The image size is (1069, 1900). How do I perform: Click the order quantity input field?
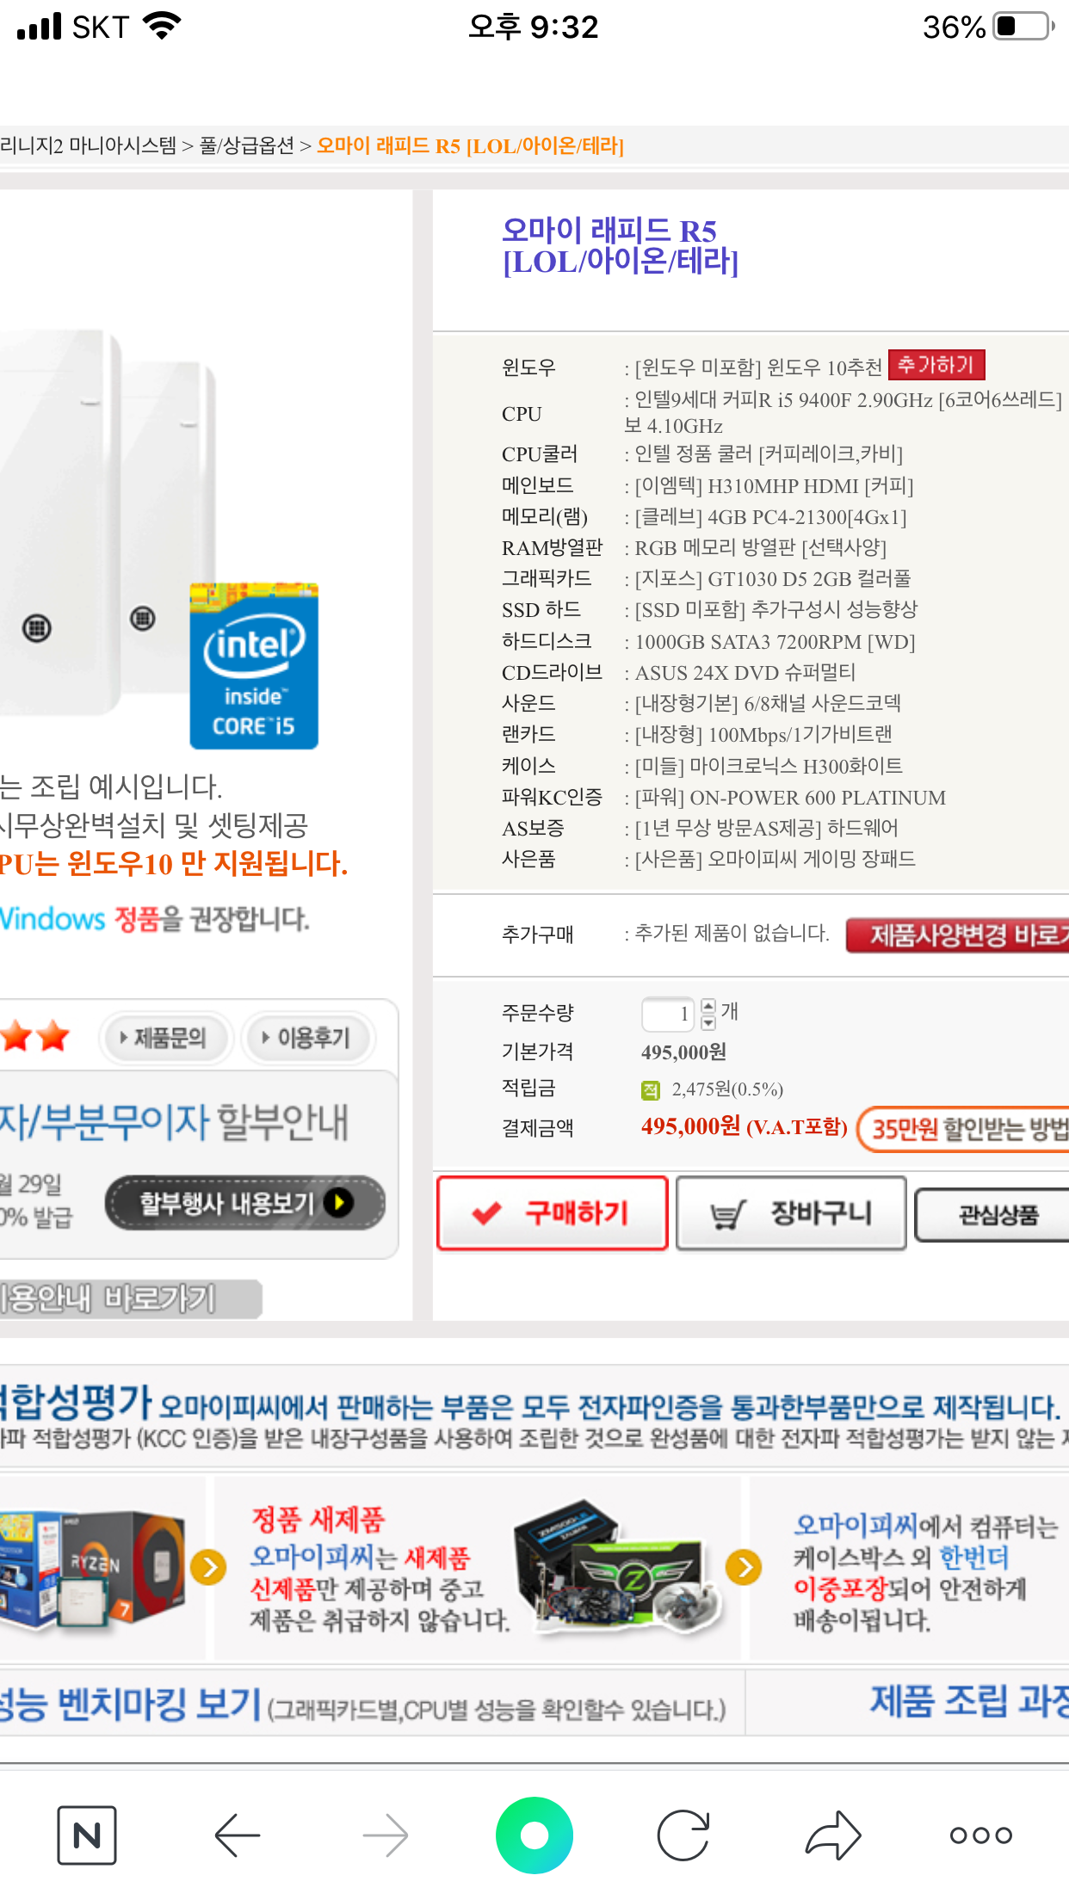click(668, 1014)
